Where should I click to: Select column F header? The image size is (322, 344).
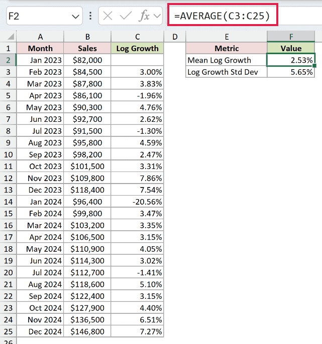pos(291,37)
